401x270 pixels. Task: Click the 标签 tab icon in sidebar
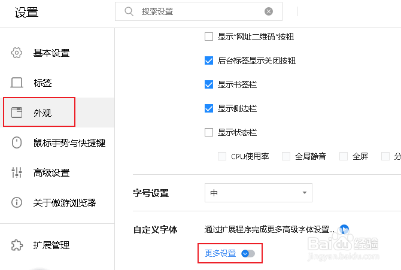tap(17, 83)
